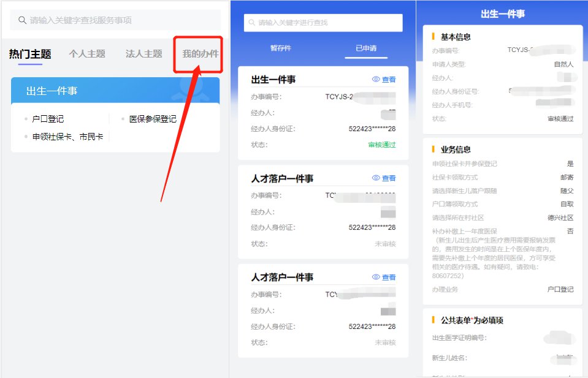The image size is (588, 378).
Task: Click eye icon on 出生一件事 card
Action: click(x=376, y=80)
